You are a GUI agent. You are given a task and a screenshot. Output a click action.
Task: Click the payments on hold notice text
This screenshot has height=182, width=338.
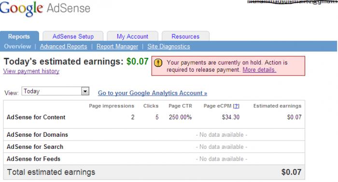pos(227,66)
